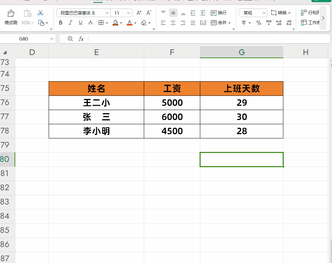Image resolution: width=332 pixels, height=263 pixels.
Task: Align text right
Action: [x=183, y=23]
